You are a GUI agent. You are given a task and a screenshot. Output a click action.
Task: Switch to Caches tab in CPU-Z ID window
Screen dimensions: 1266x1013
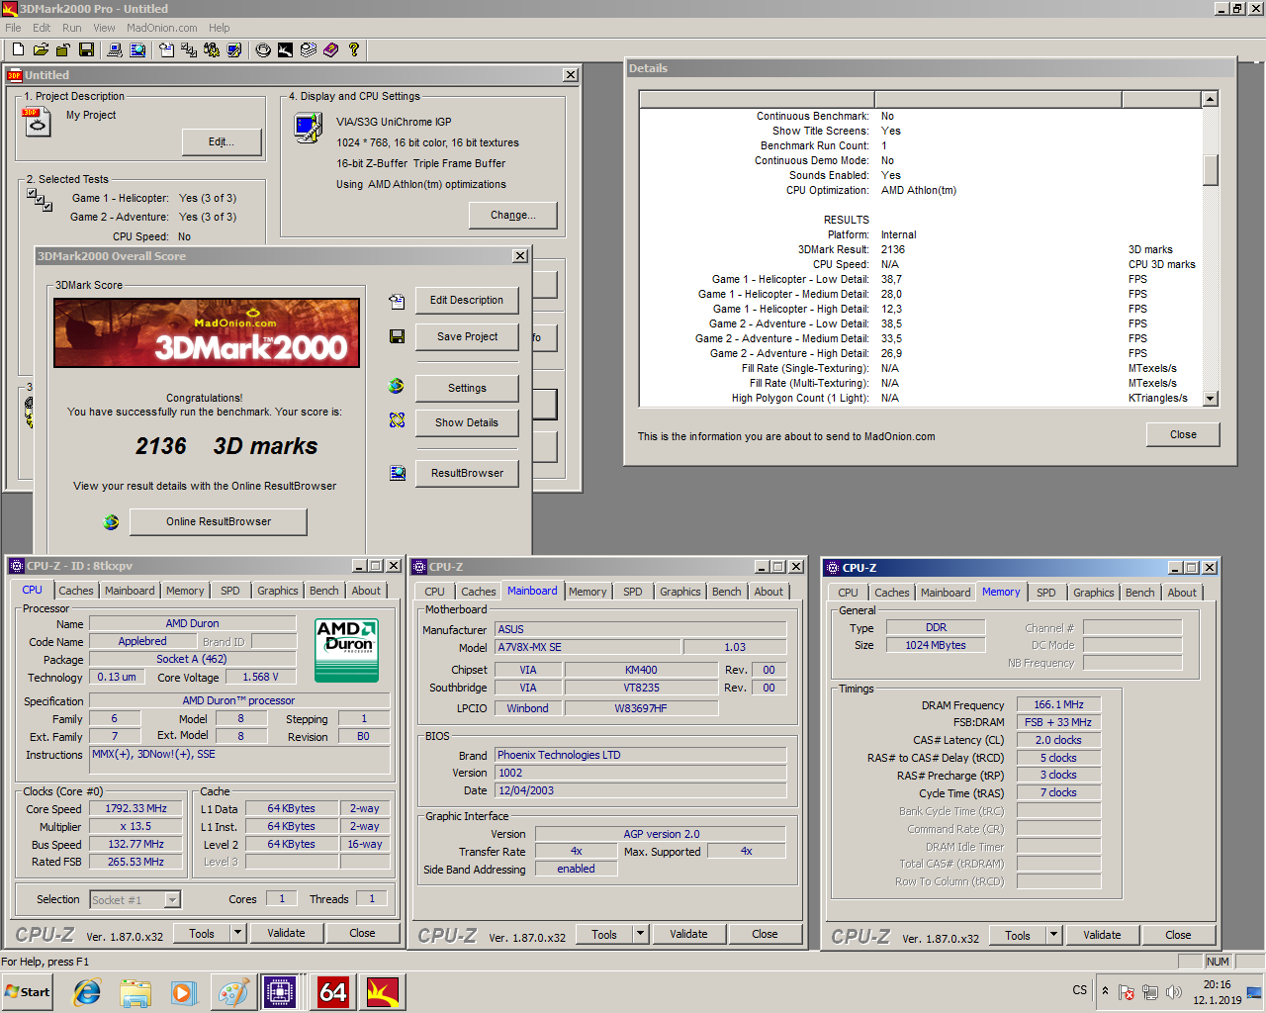(76, 591)
